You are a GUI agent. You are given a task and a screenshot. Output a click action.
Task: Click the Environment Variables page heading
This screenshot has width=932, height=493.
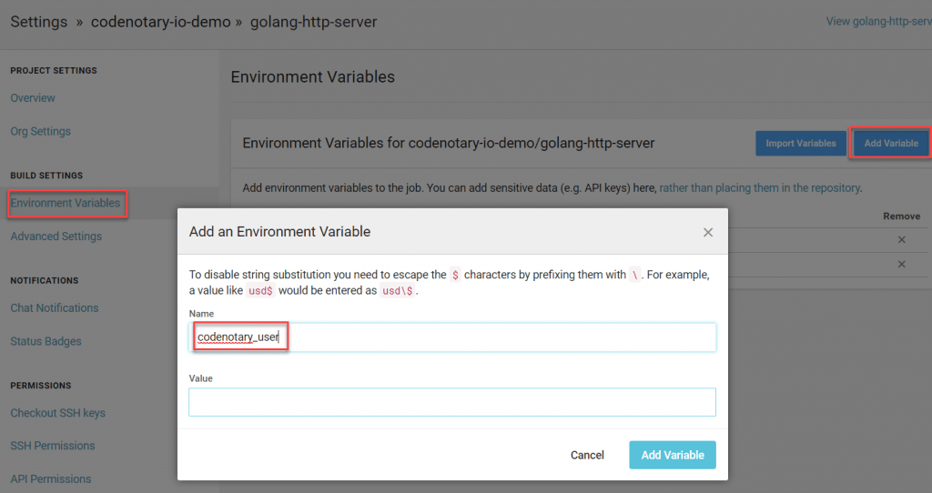(x=313, y=76)
